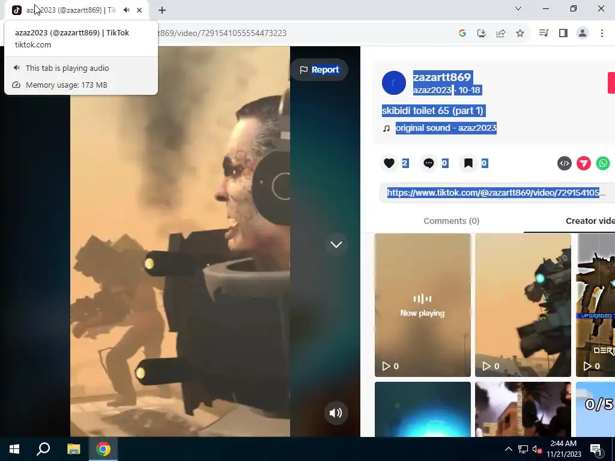Report this TikTok video
This screenshot has width=615, height=461.
tap(320, 70)
